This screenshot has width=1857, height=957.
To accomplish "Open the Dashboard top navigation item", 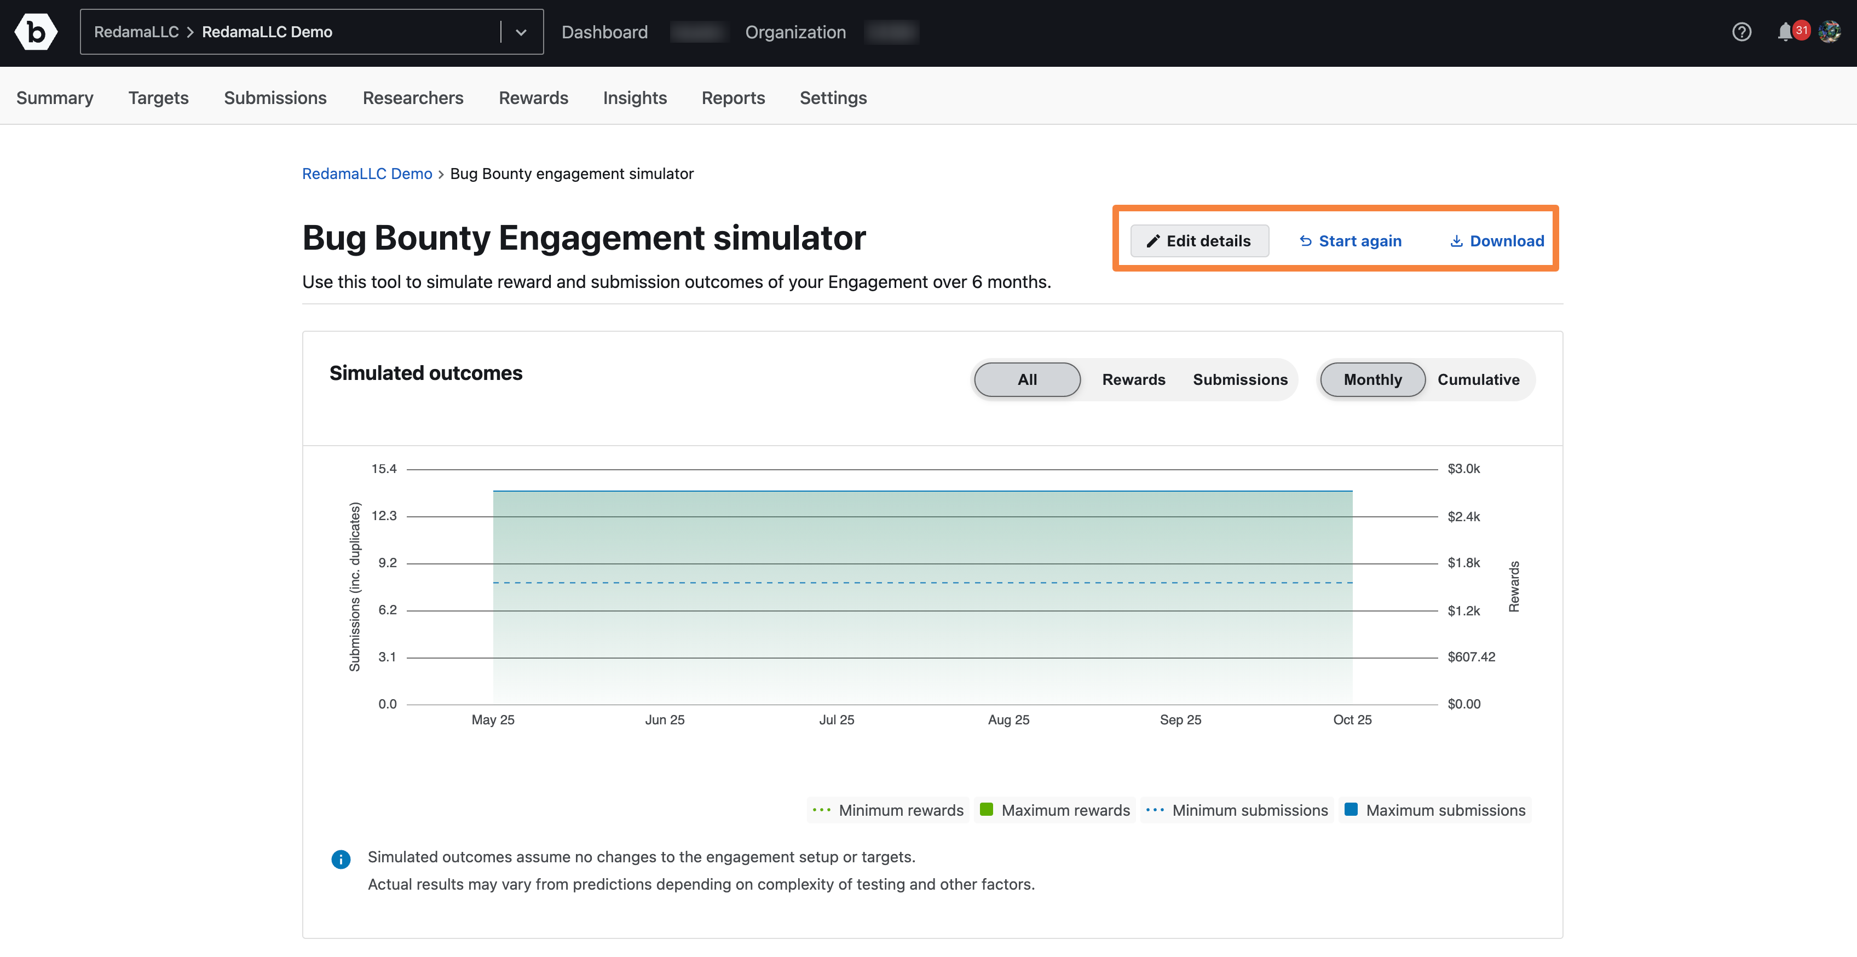I will (604, 32).
